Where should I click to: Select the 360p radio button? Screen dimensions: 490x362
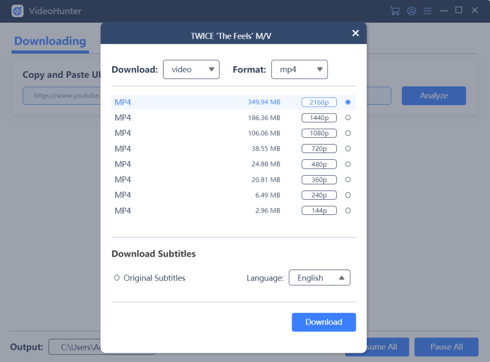coord(348,179)
